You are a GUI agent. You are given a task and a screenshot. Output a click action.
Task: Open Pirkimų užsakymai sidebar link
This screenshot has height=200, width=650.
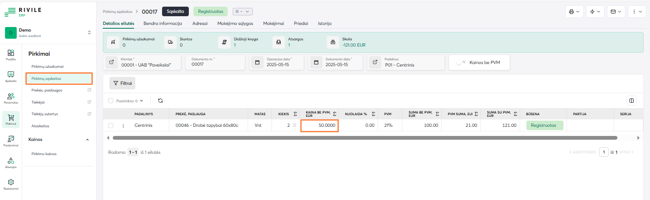coord(48,67)
